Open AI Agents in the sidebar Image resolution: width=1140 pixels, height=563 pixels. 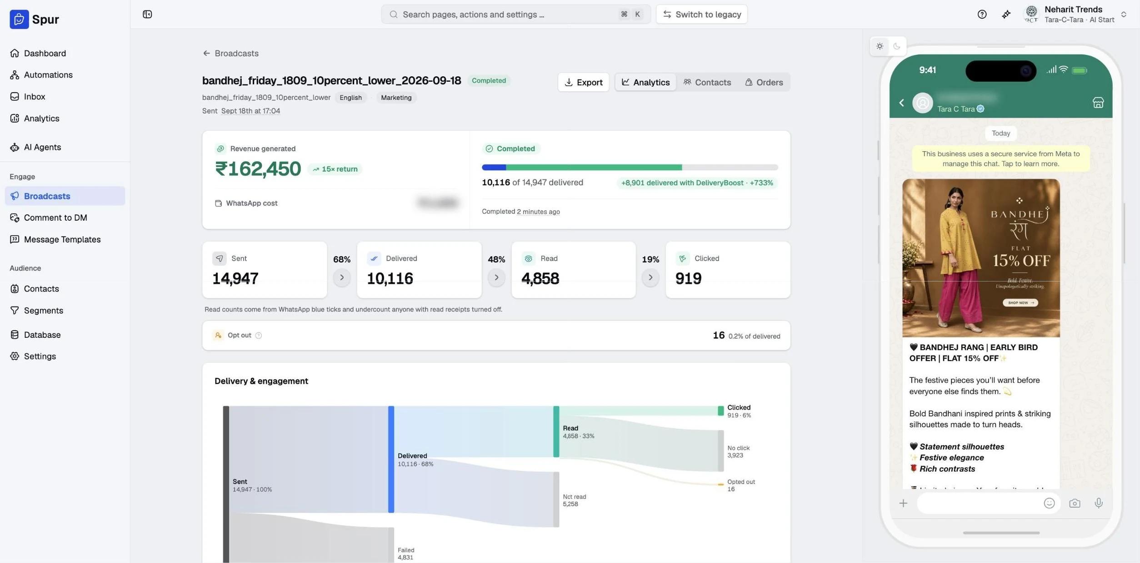click(x=65, y=147)
